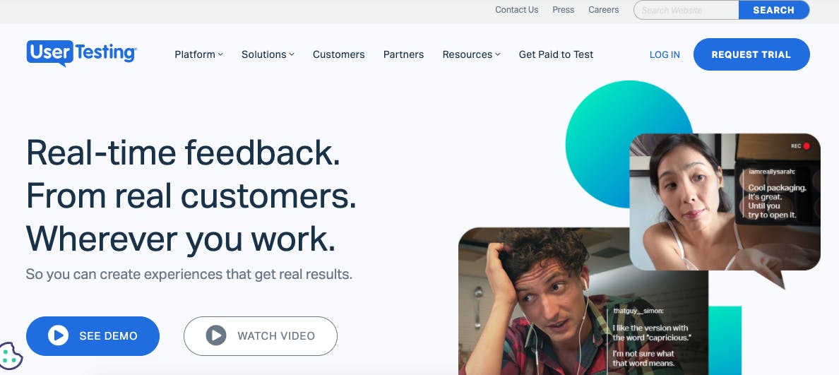
Task: Click the UserTesting logo
Action: 81,53
